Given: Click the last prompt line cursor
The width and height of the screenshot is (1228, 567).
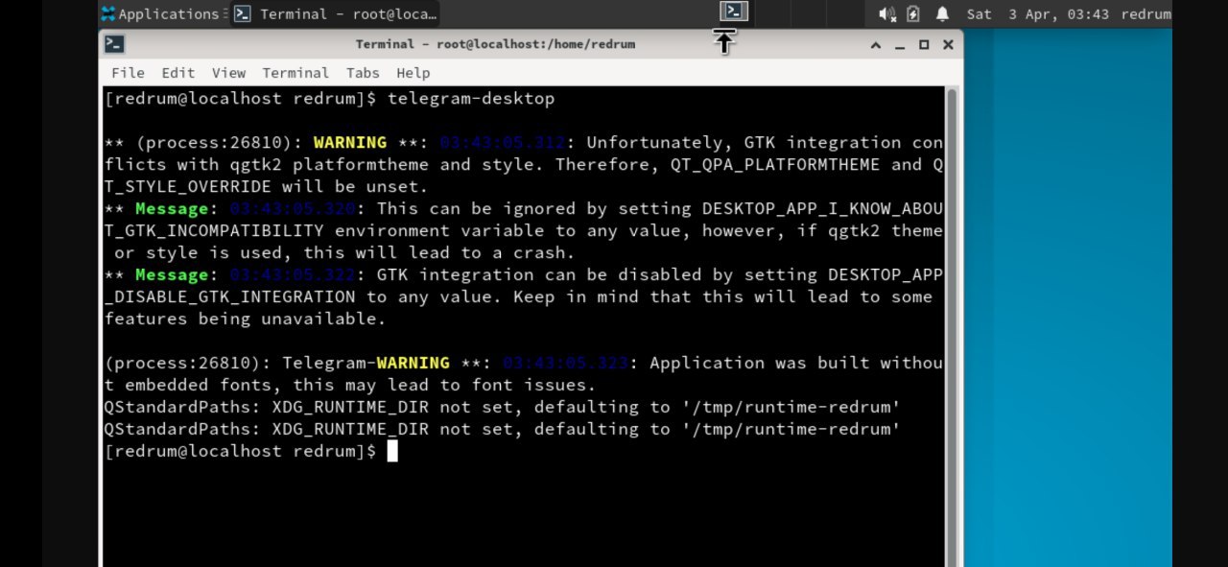Looking at the screenshot, I should (392, 451).
